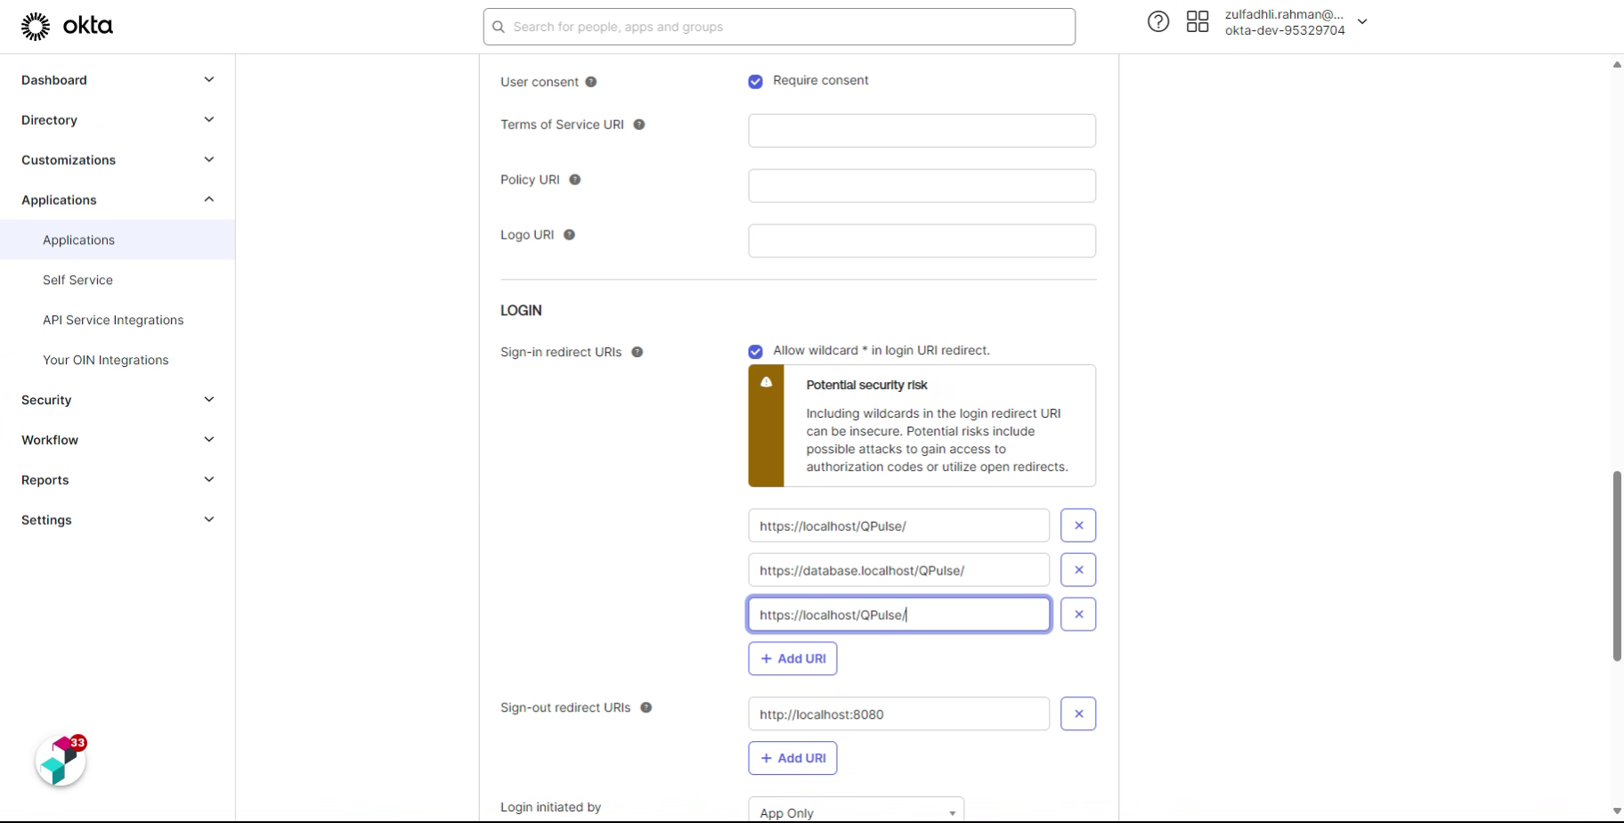The width and height of the screenshot is (1624, 823).
Task: Open the apps grid icon
Action: click(1198, 22)
